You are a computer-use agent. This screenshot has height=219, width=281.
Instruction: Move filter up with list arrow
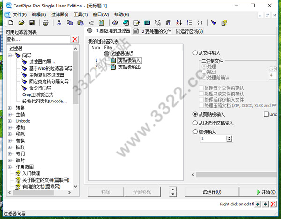pos(173,190)
